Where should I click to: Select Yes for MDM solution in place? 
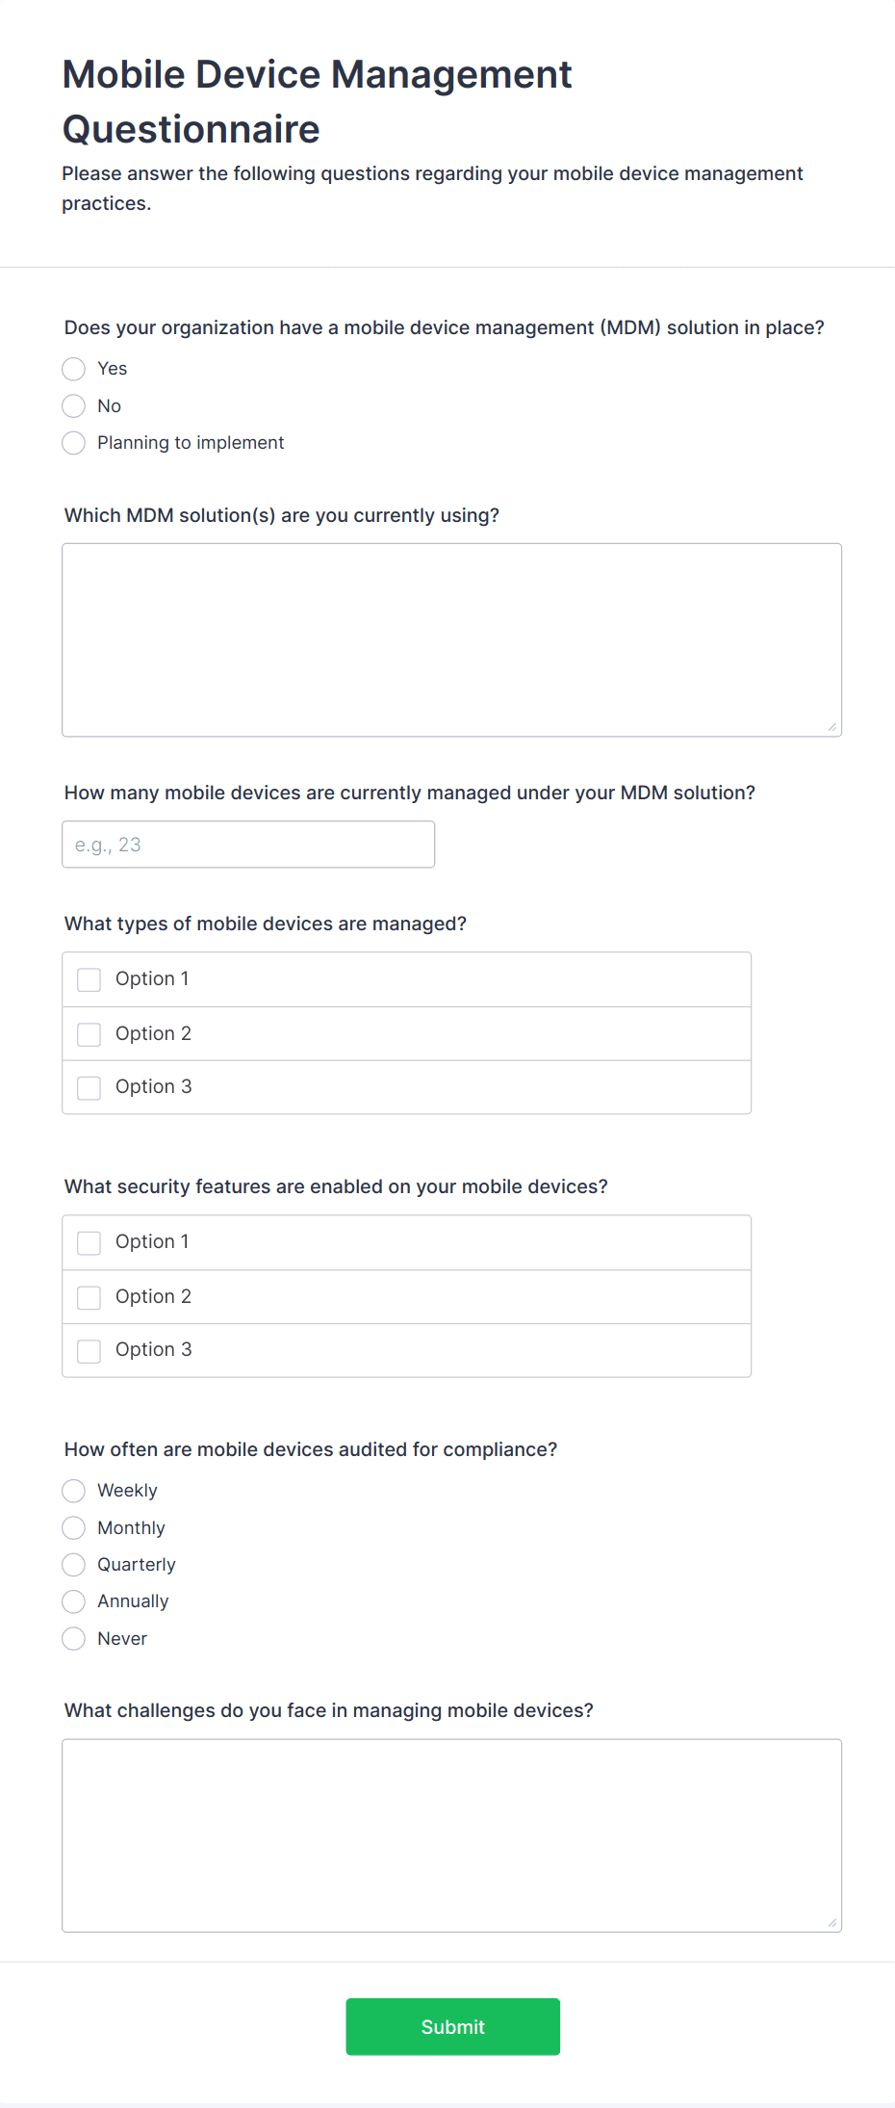tap(74, 369)
